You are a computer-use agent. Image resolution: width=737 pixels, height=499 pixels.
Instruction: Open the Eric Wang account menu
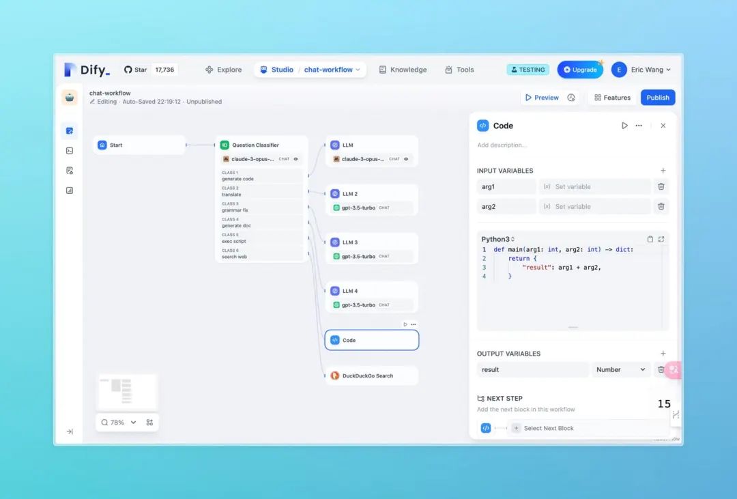click(650, 70)
